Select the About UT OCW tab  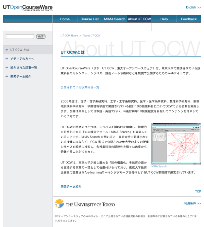tap(139, 19)
